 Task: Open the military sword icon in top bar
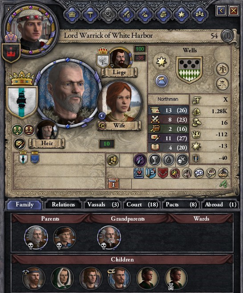[127, 14]
